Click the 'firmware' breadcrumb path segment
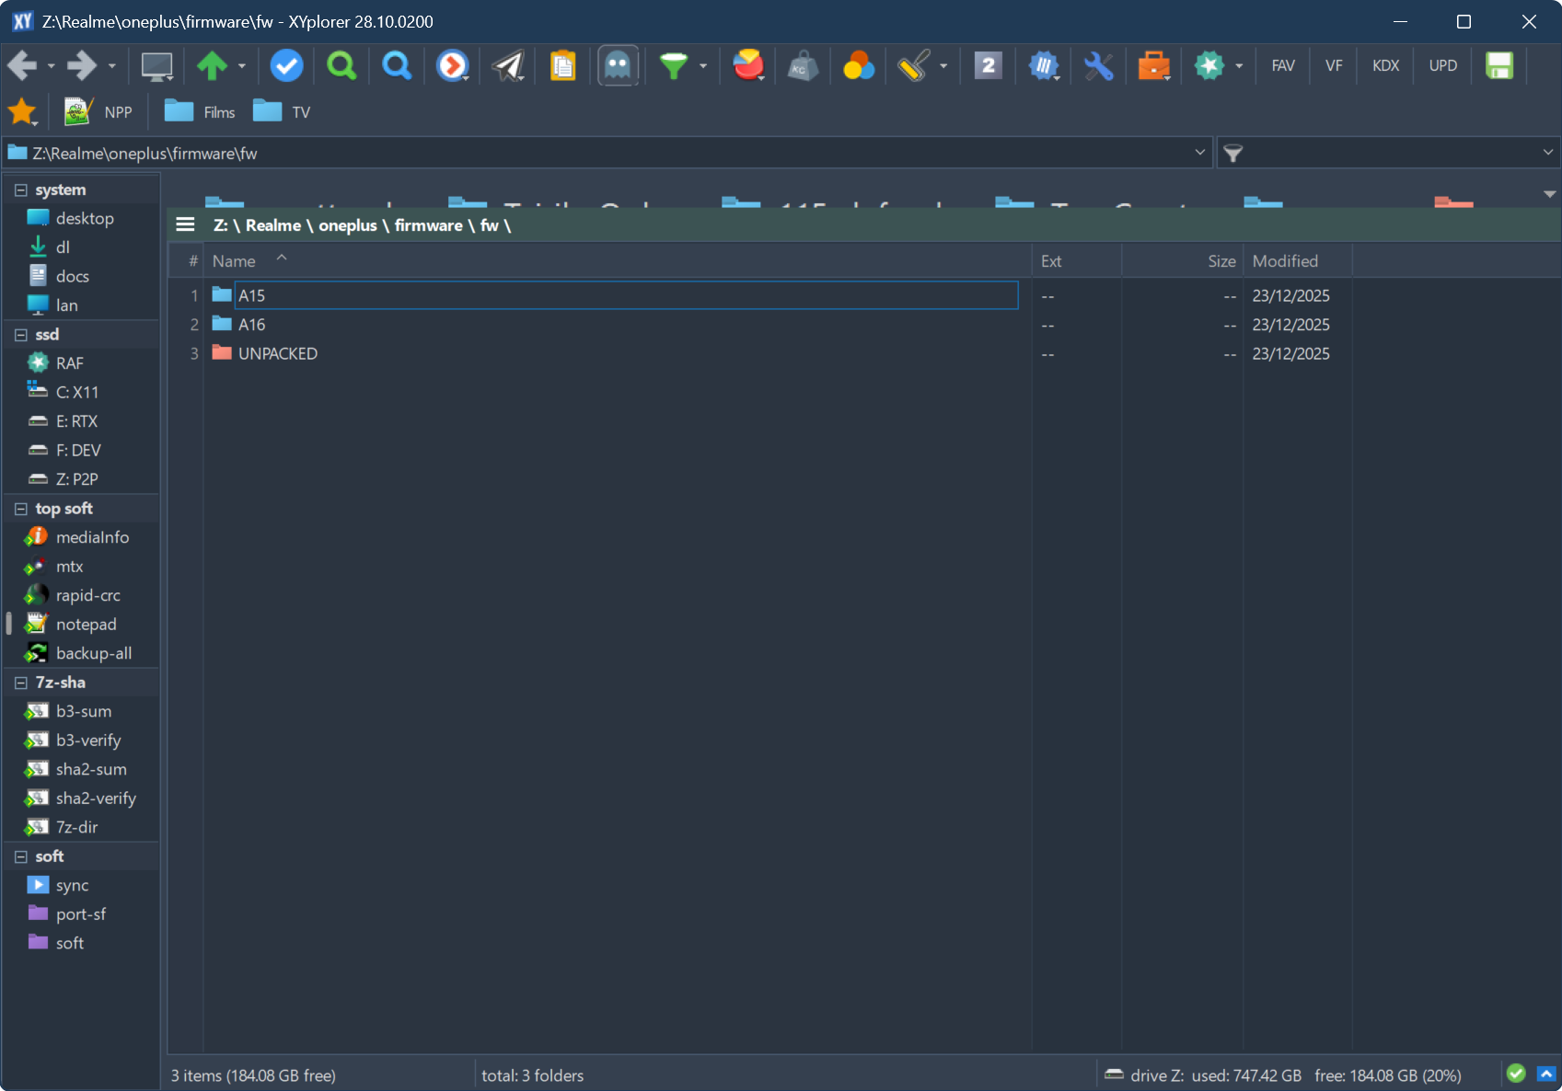This screenshot has height=1091, width=1562. click(428, 225)
